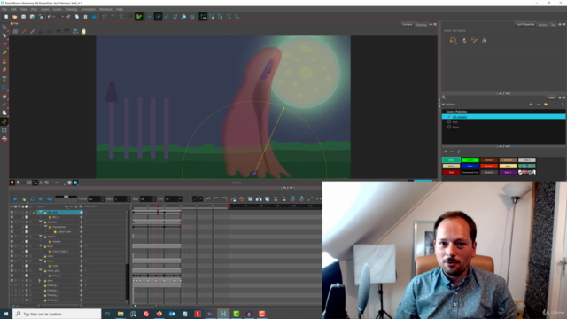
Task: Collapse the shadow layer group
Action: click(x=41, y=237)
